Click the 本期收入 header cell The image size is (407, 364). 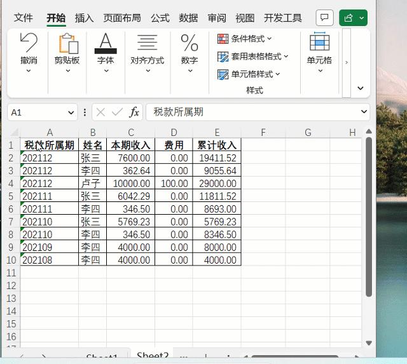pos(130,145)
